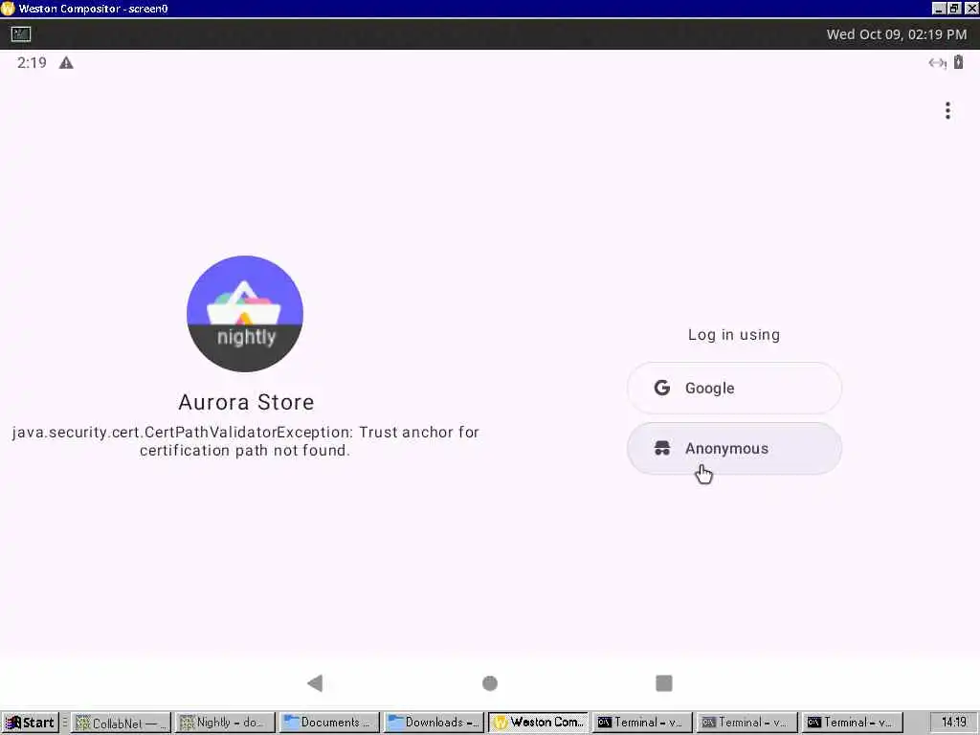The image size is (980, 735).
Task: Click the 'Log in using' label
Action: coord(734,334)
